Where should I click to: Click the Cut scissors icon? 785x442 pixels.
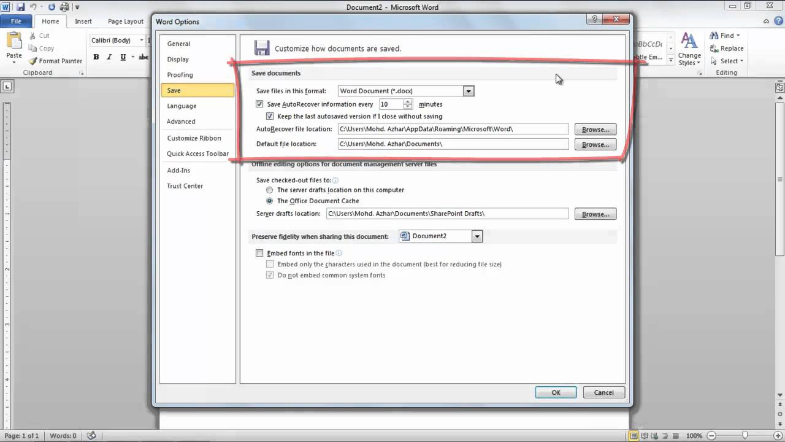(x=31, y=36)
